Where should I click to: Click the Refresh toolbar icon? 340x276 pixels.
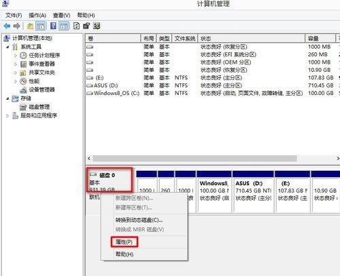77,26
